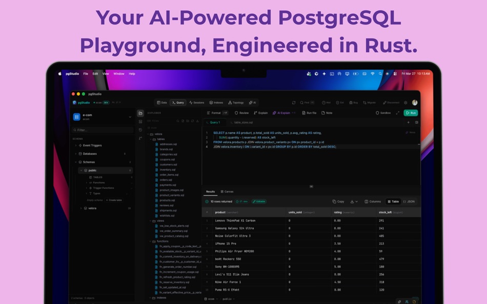Screen dimensions: 487x304
Task: Click the schema Filter input field
Action: pos(103,130)
